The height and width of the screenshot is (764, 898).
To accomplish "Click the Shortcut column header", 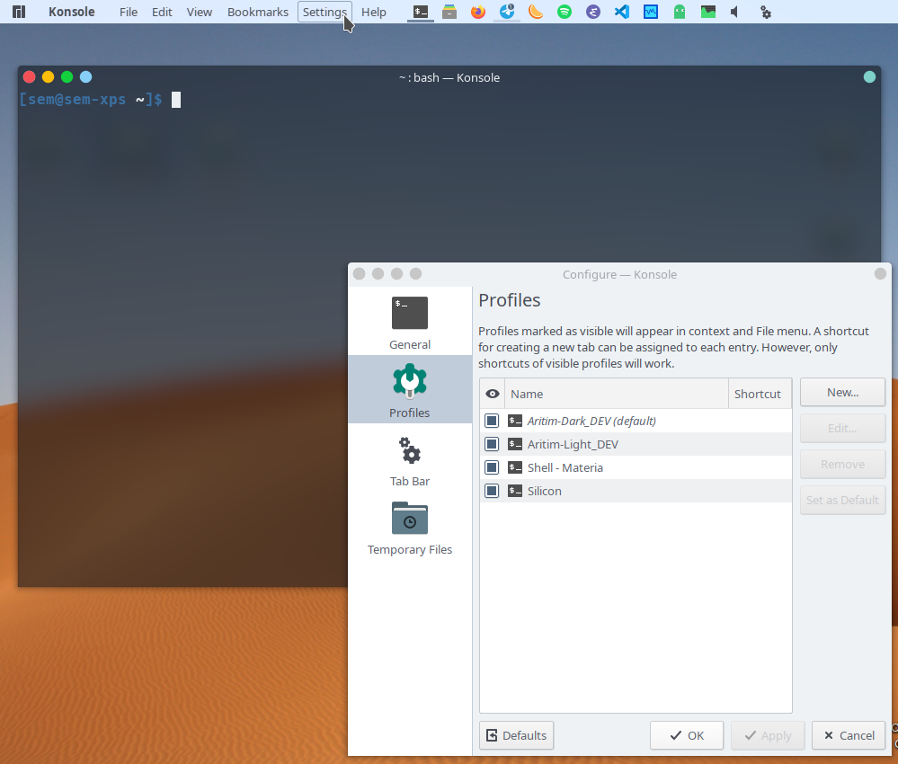I will [760, 394].
